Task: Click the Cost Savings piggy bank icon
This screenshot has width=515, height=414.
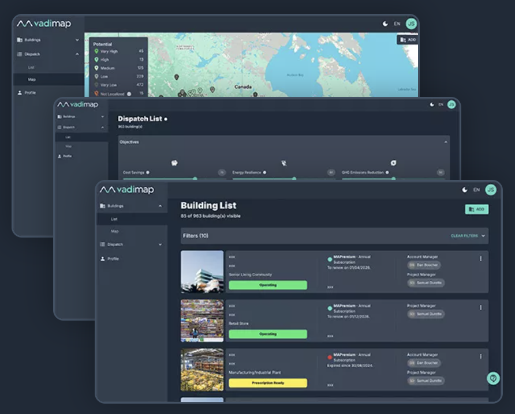Action: click(174, 163)
